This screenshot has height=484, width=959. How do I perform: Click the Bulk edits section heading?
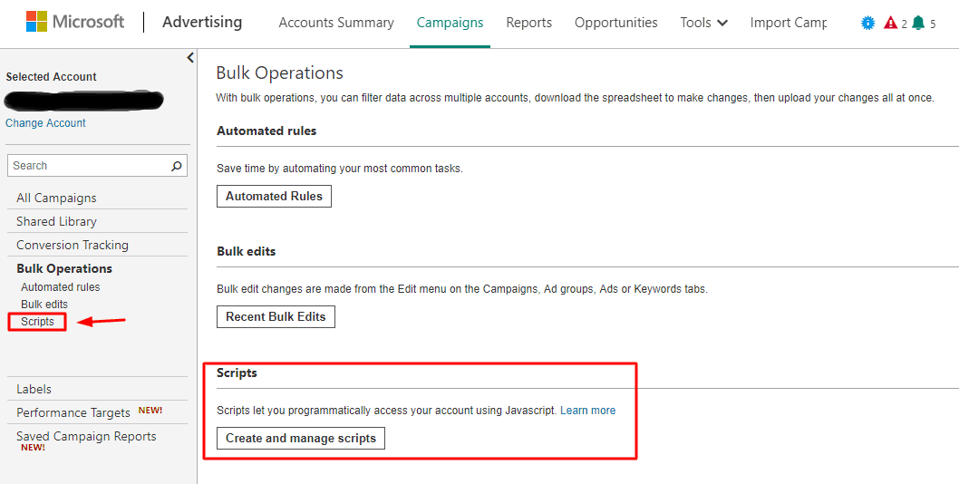click(247, 251)
